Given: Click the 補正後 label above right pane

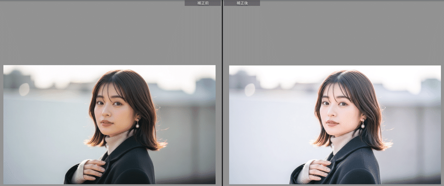Looking at the screenshot, I should tap(242, 3).
